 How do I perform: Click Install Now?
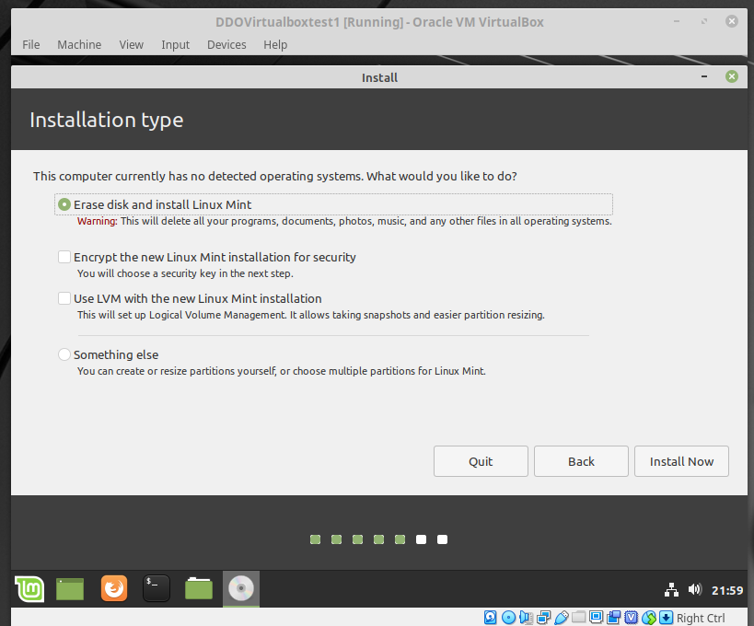(x=681, y=461)
